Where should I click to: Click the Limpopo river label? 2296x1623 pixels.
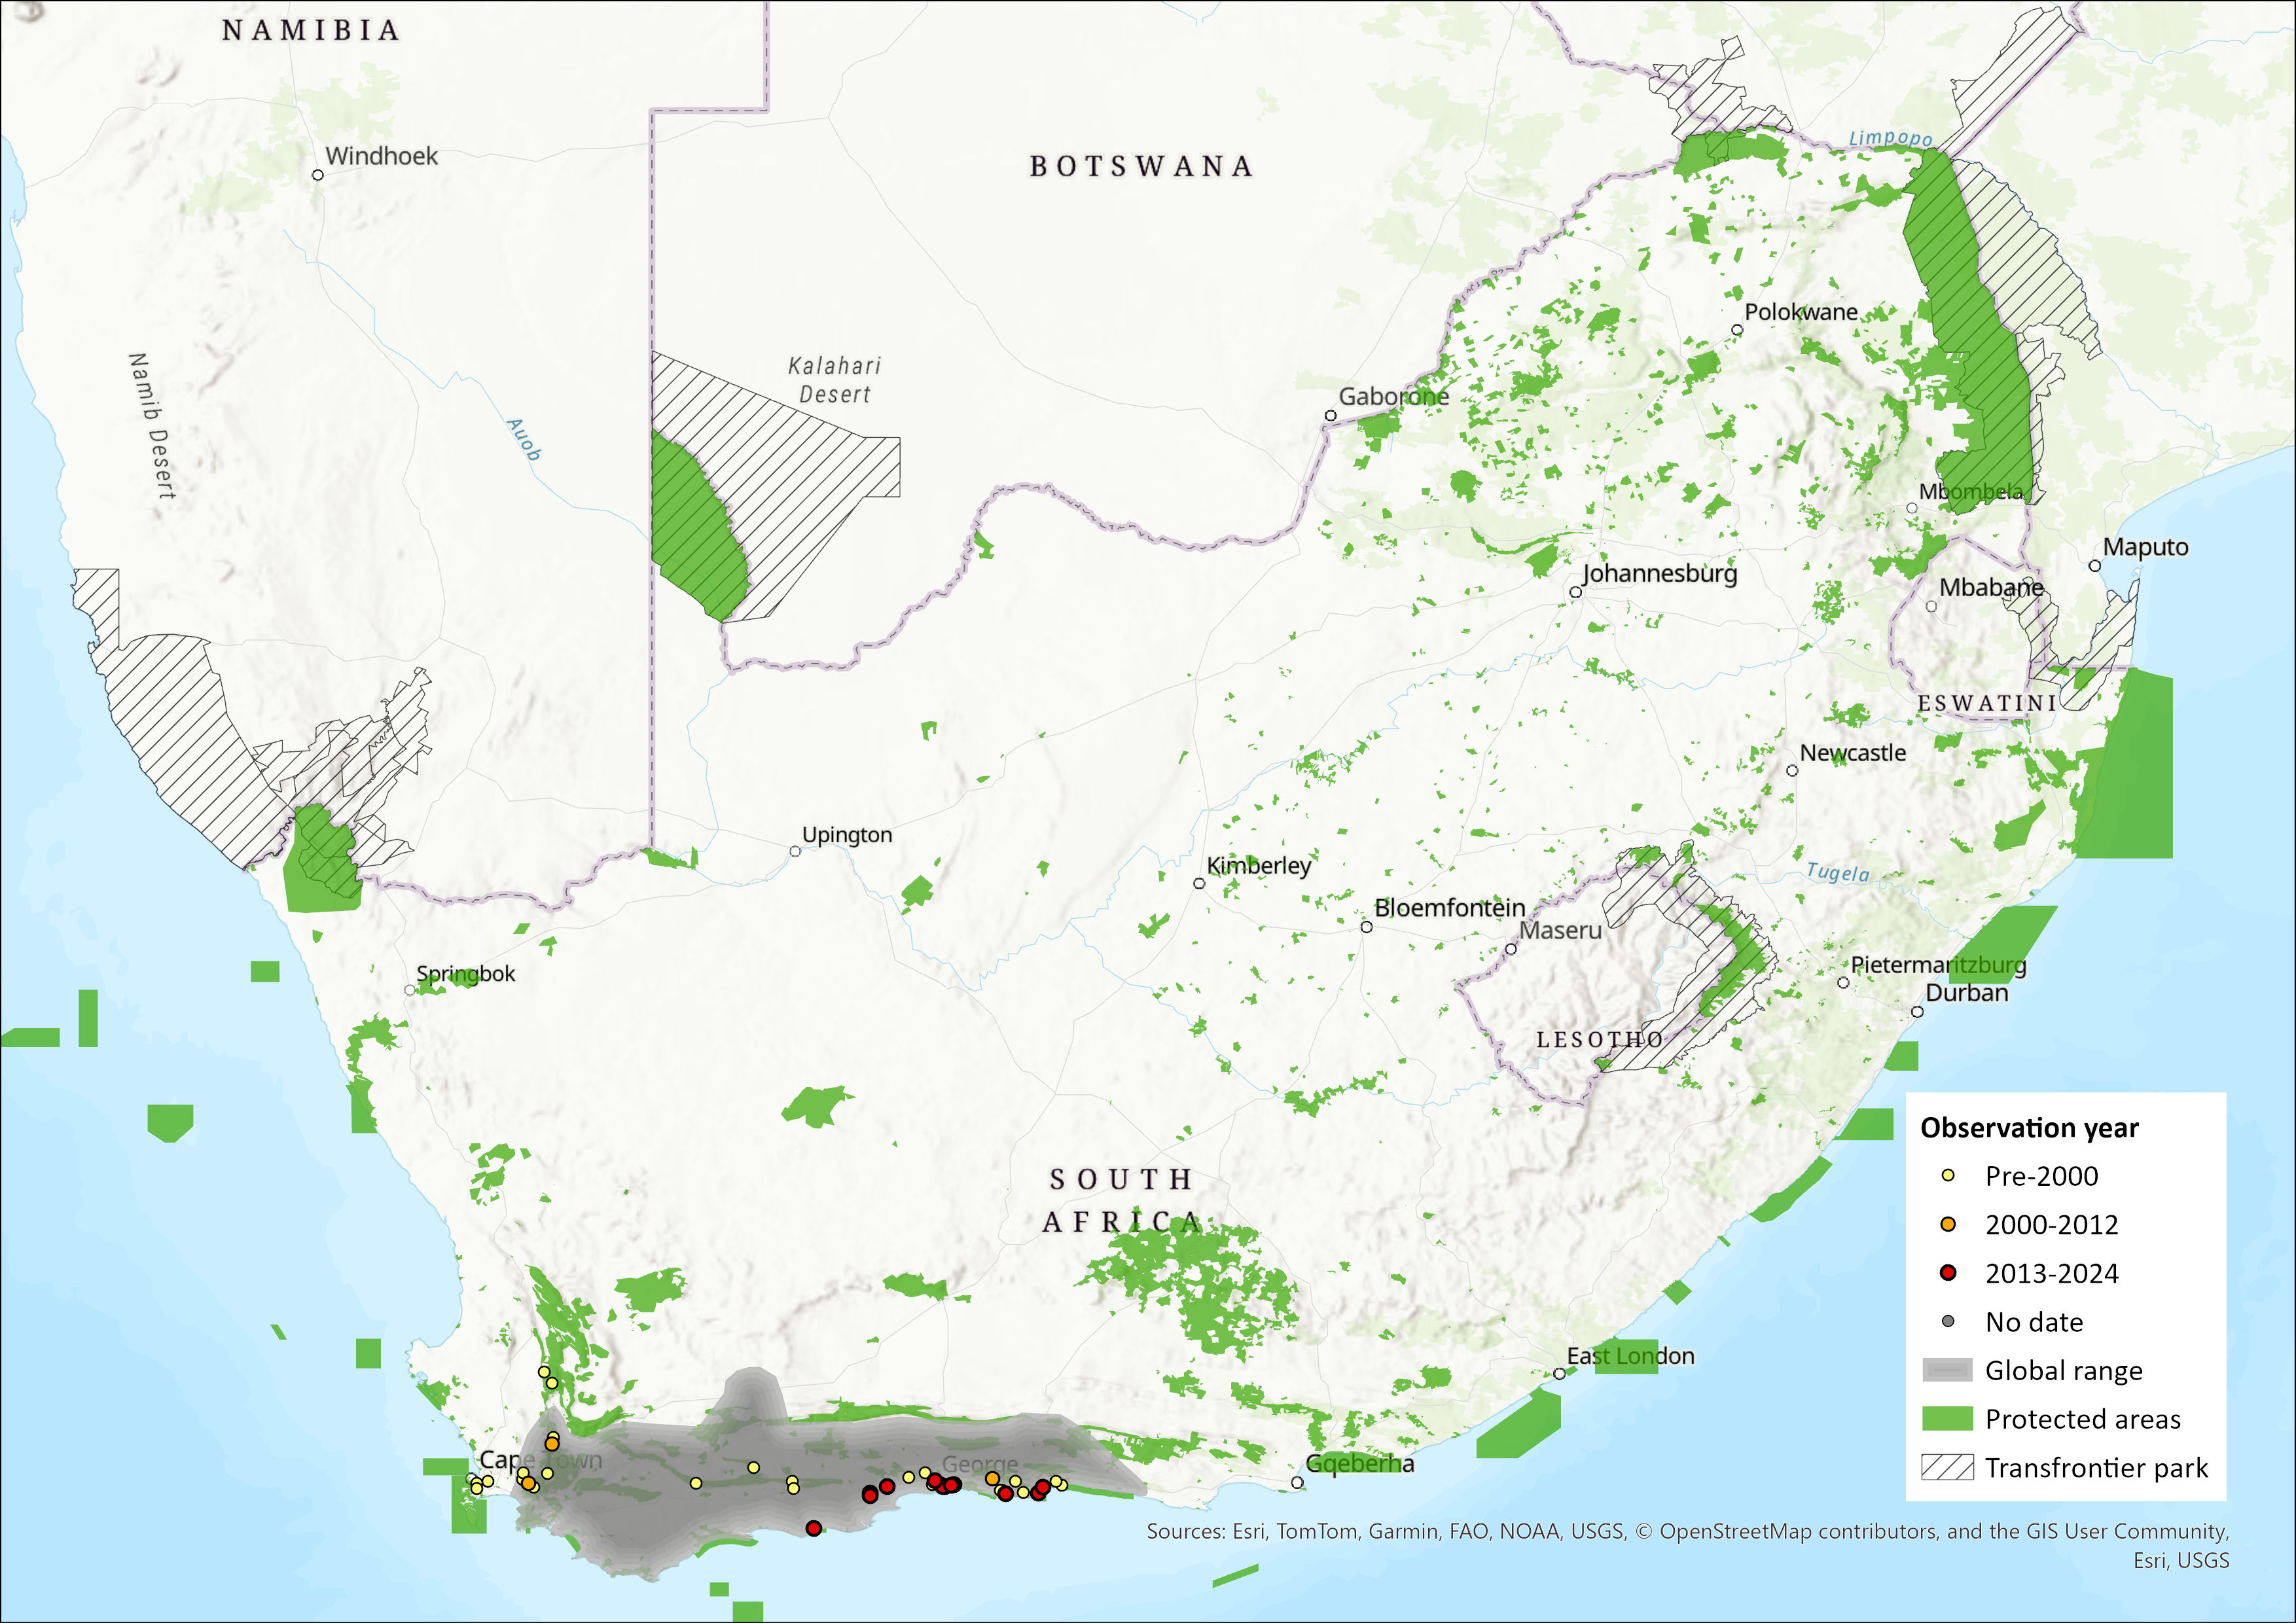(1890, 138)
